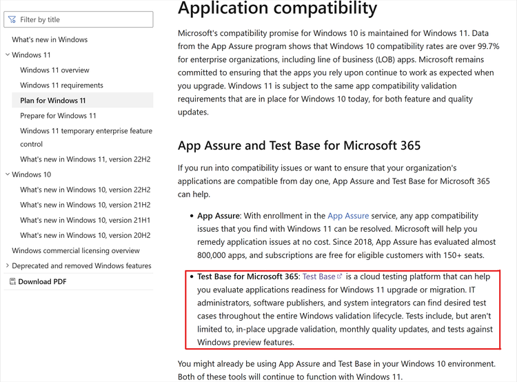517x382 pixels.
Task: Open Windows 11 overview page
Action: (x=54, y=70)
